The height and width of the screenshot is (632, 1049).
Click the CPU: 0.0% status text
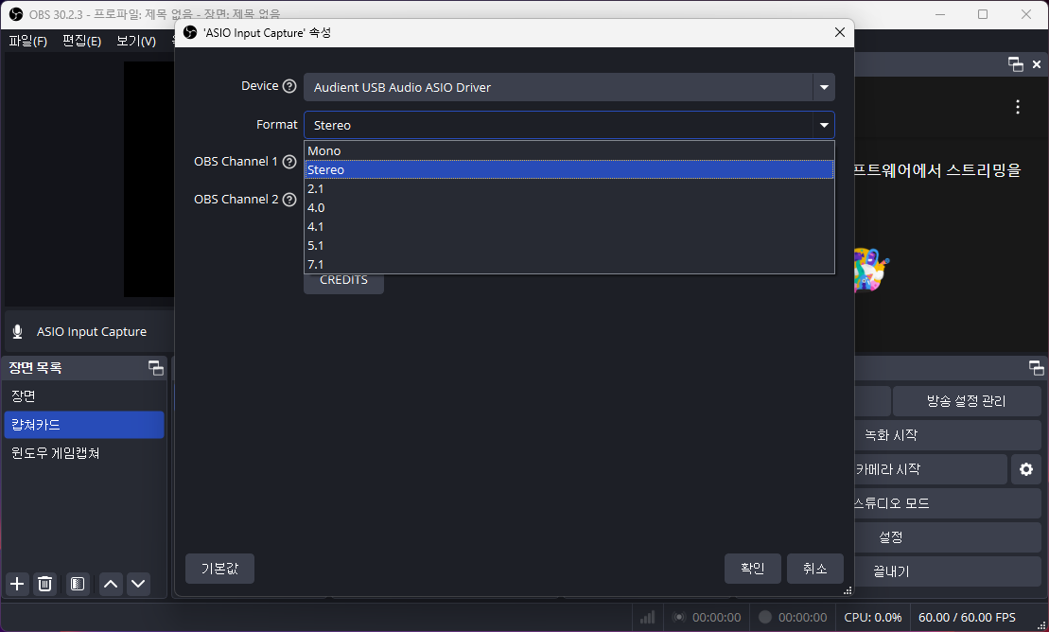(x=872, y=617)
